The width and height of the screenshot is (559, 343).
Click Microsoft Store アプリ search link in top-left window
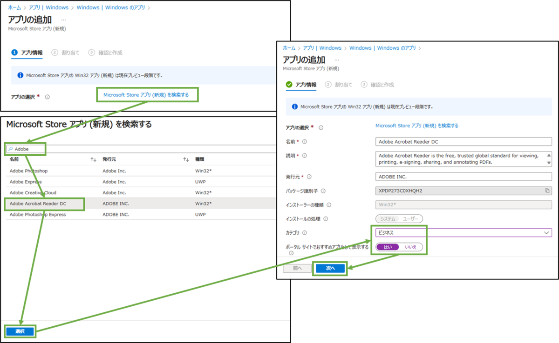(146, 95)
